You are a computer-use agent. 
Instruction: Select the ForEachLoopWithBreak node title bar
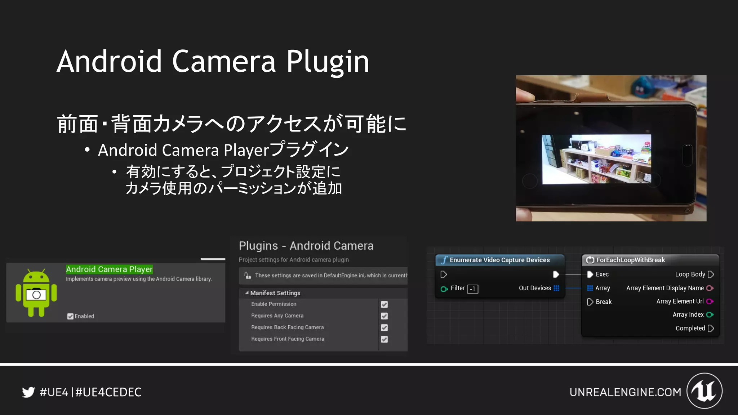coord(650,260)
